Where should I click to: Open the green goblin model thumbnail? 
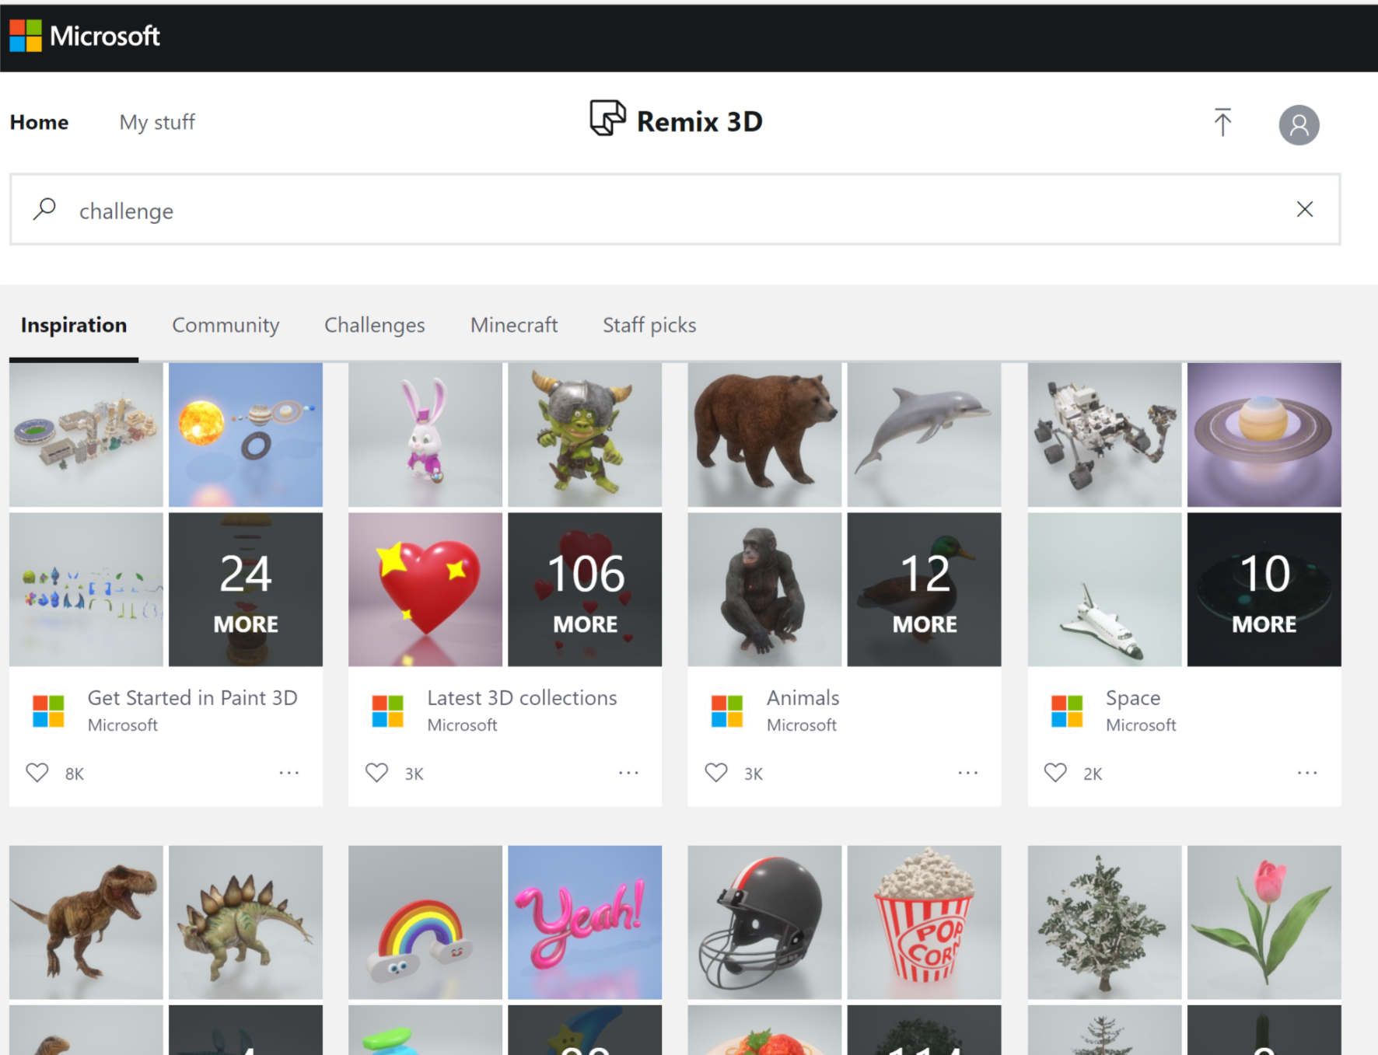[585, 435]
